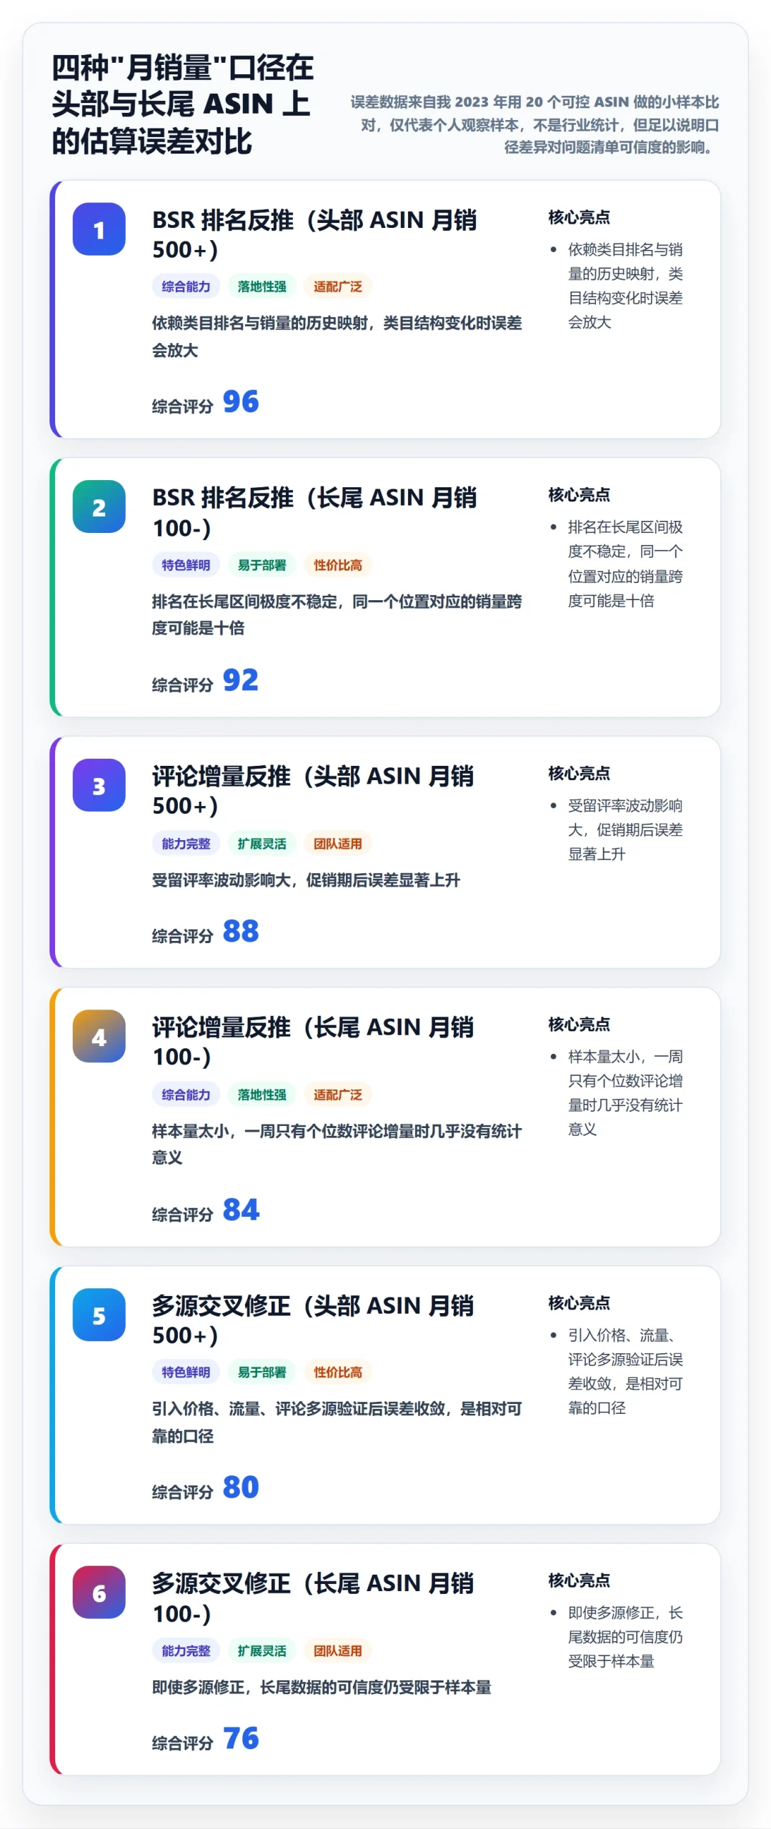The width and height of the screenshot is (771, 1829).
Task: Click bullet 引入价格、流量 in highlights
Action: [625, 1372]
